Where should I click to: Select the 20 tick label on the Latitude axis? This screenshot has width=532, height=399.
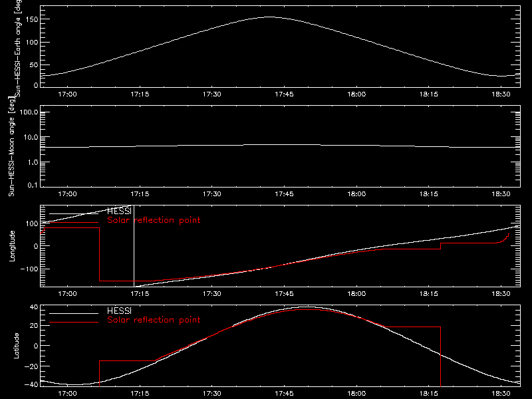tap(34, 326)
